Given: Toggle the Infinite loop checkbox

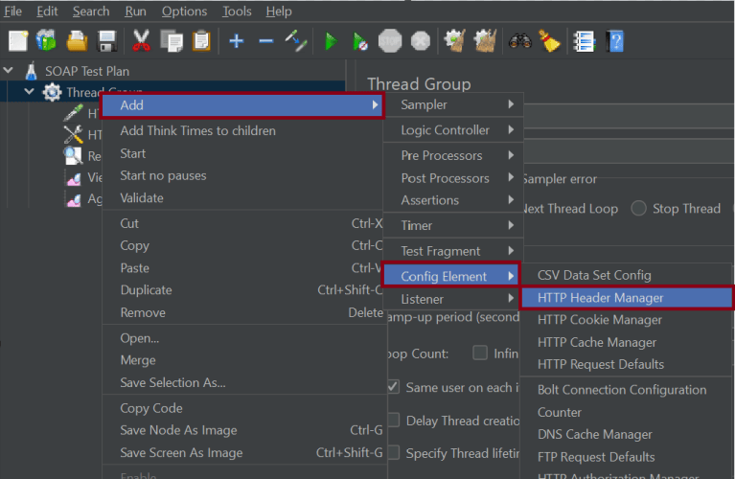Looking at the screenshot, I should tap(480, 353).
